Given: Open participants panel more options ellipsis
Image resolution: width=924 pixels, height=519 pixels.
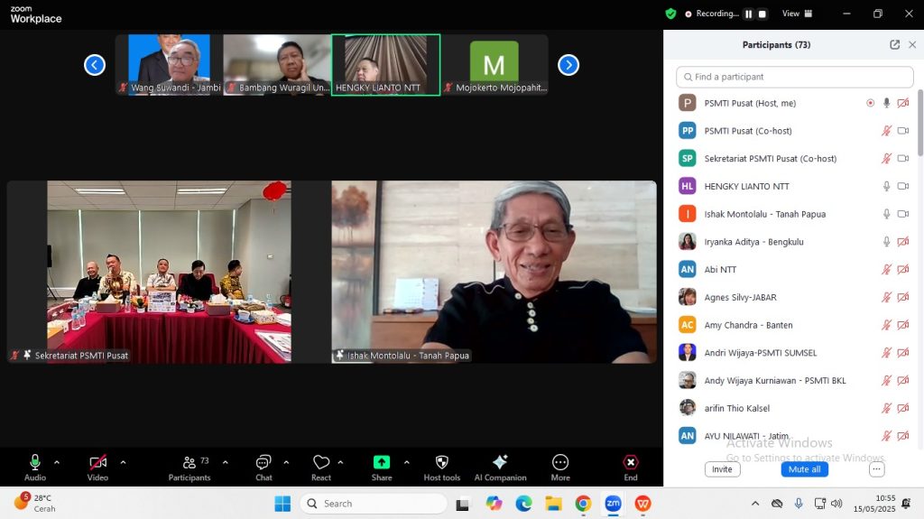Looking at the screenshot, I should click(x=876, y=469).
